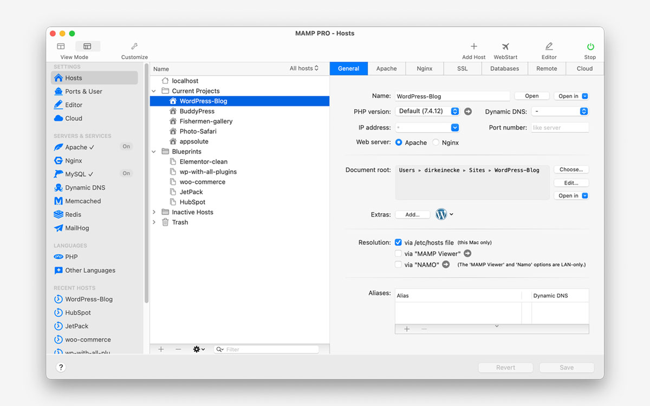
Task: Click the arrow icon next to PHP version
Action: click(x=468, y=112)
